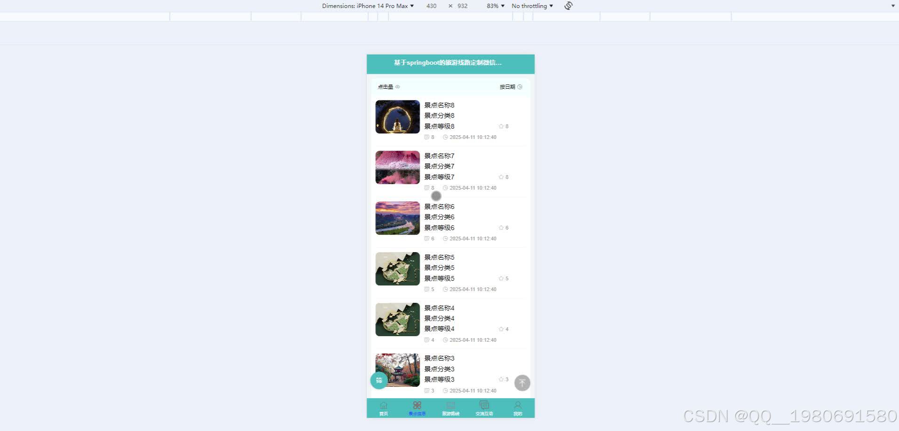Click the teal 筛 filter floating button
Viewport: 899px width, 431px height.
tap(379, 380)
